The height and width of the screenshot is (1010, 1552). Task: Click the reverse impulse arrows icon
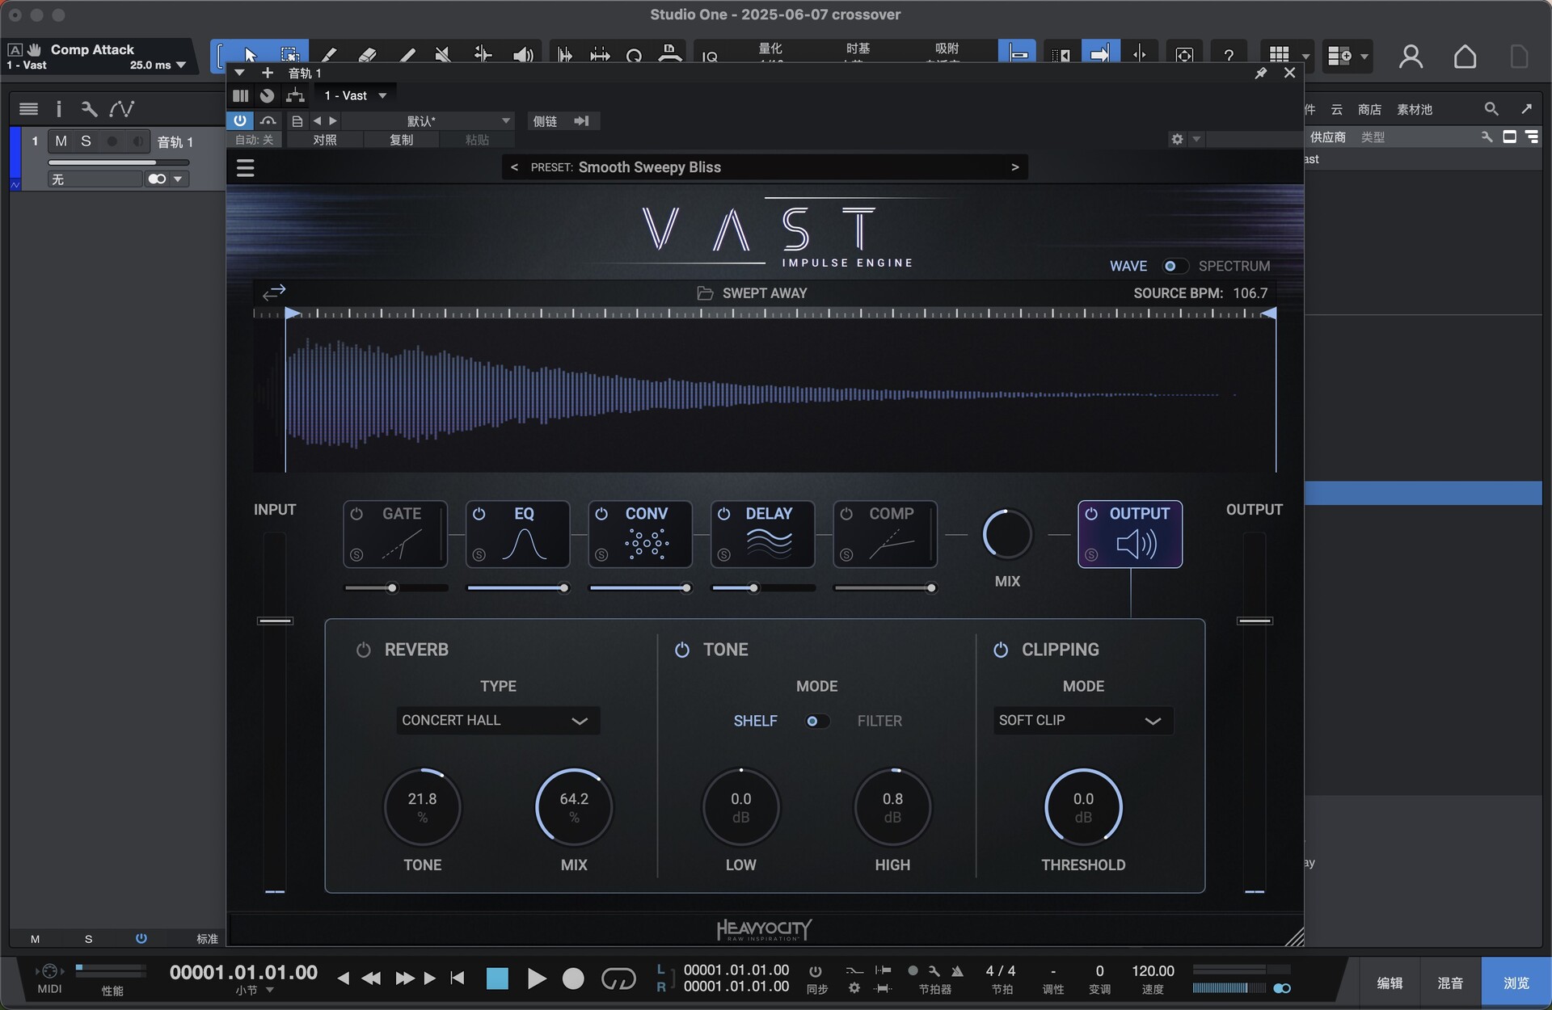tap(274, 292)
